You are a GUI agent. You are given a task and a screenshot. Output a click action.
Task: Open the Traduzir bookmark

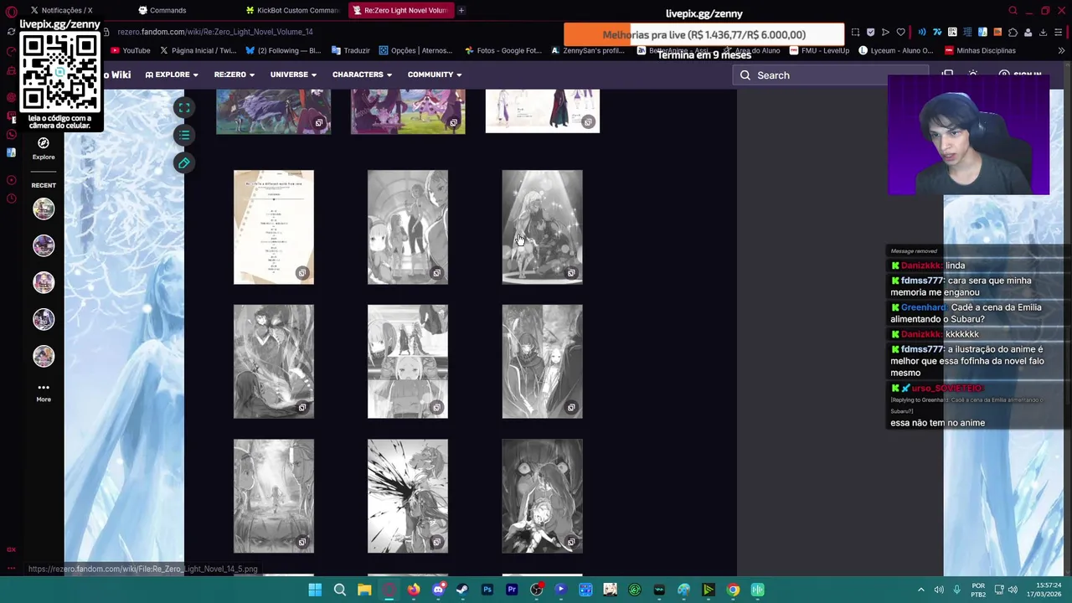tap(350, 50)
